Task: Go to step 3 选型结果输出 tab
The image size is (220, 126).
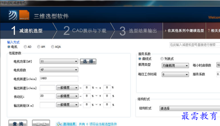Action: tap(138, 30)
